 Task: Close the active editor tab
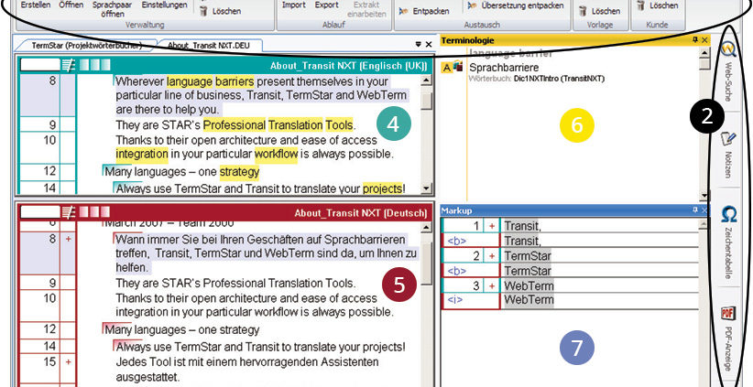tap(429, 44)
